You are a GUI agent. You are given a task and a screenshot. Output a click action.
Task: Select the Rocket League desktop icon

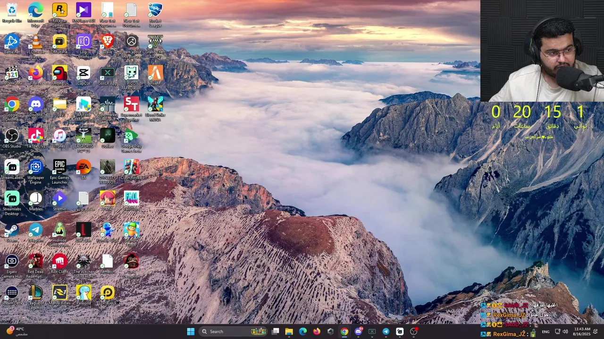(155, 15)
